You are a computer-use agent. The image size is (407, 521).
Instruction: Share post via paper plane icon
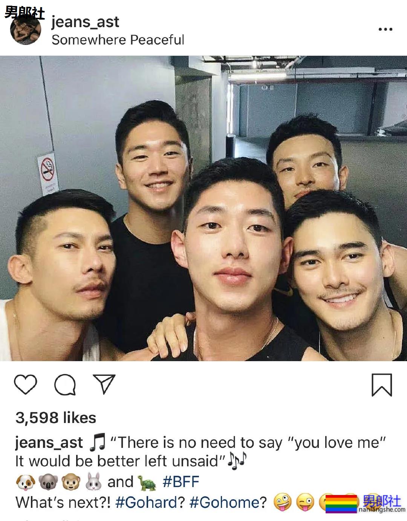click(x=104, y=384)
